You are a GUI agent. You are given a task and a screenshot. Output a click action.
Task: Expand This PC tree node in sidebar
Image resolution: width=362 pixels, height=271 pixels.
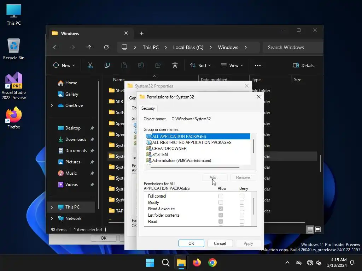(52, 207)
